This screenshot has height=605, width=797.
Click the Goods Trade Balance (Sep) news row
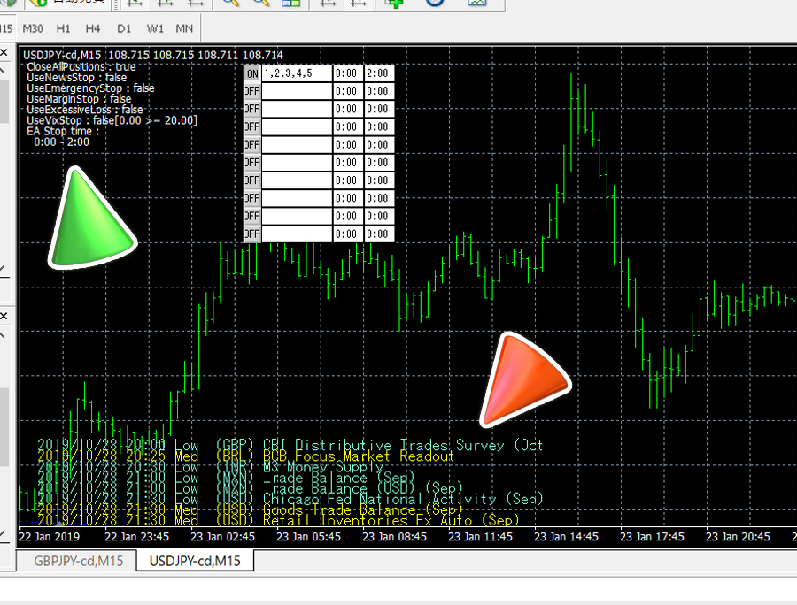[x=250, y=510]
